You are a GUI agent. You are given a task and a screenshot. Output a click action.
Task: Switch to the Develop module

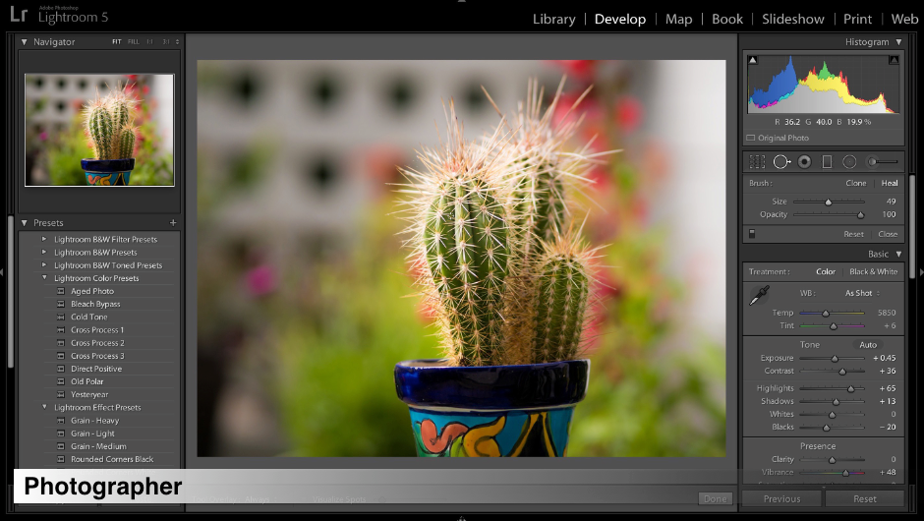[x=620, y=19]
